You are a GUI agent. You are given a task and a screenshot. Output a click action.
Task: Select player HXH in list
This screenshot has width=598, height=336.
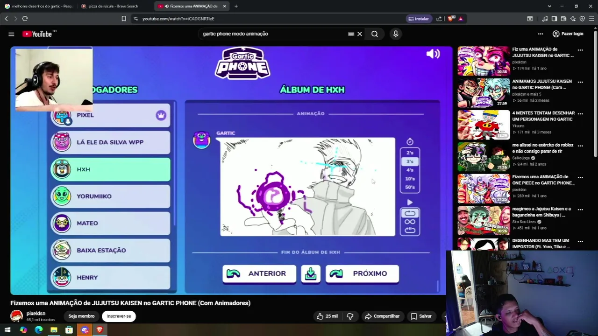[111, 169]
